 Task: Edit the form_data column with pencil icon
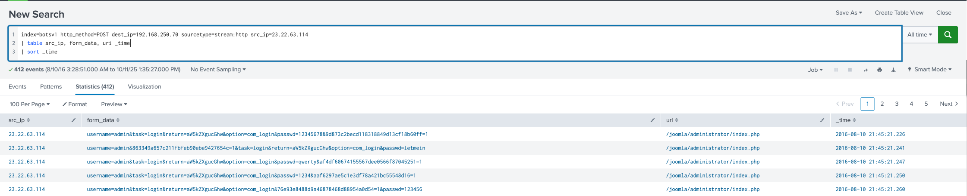point(652,120)
